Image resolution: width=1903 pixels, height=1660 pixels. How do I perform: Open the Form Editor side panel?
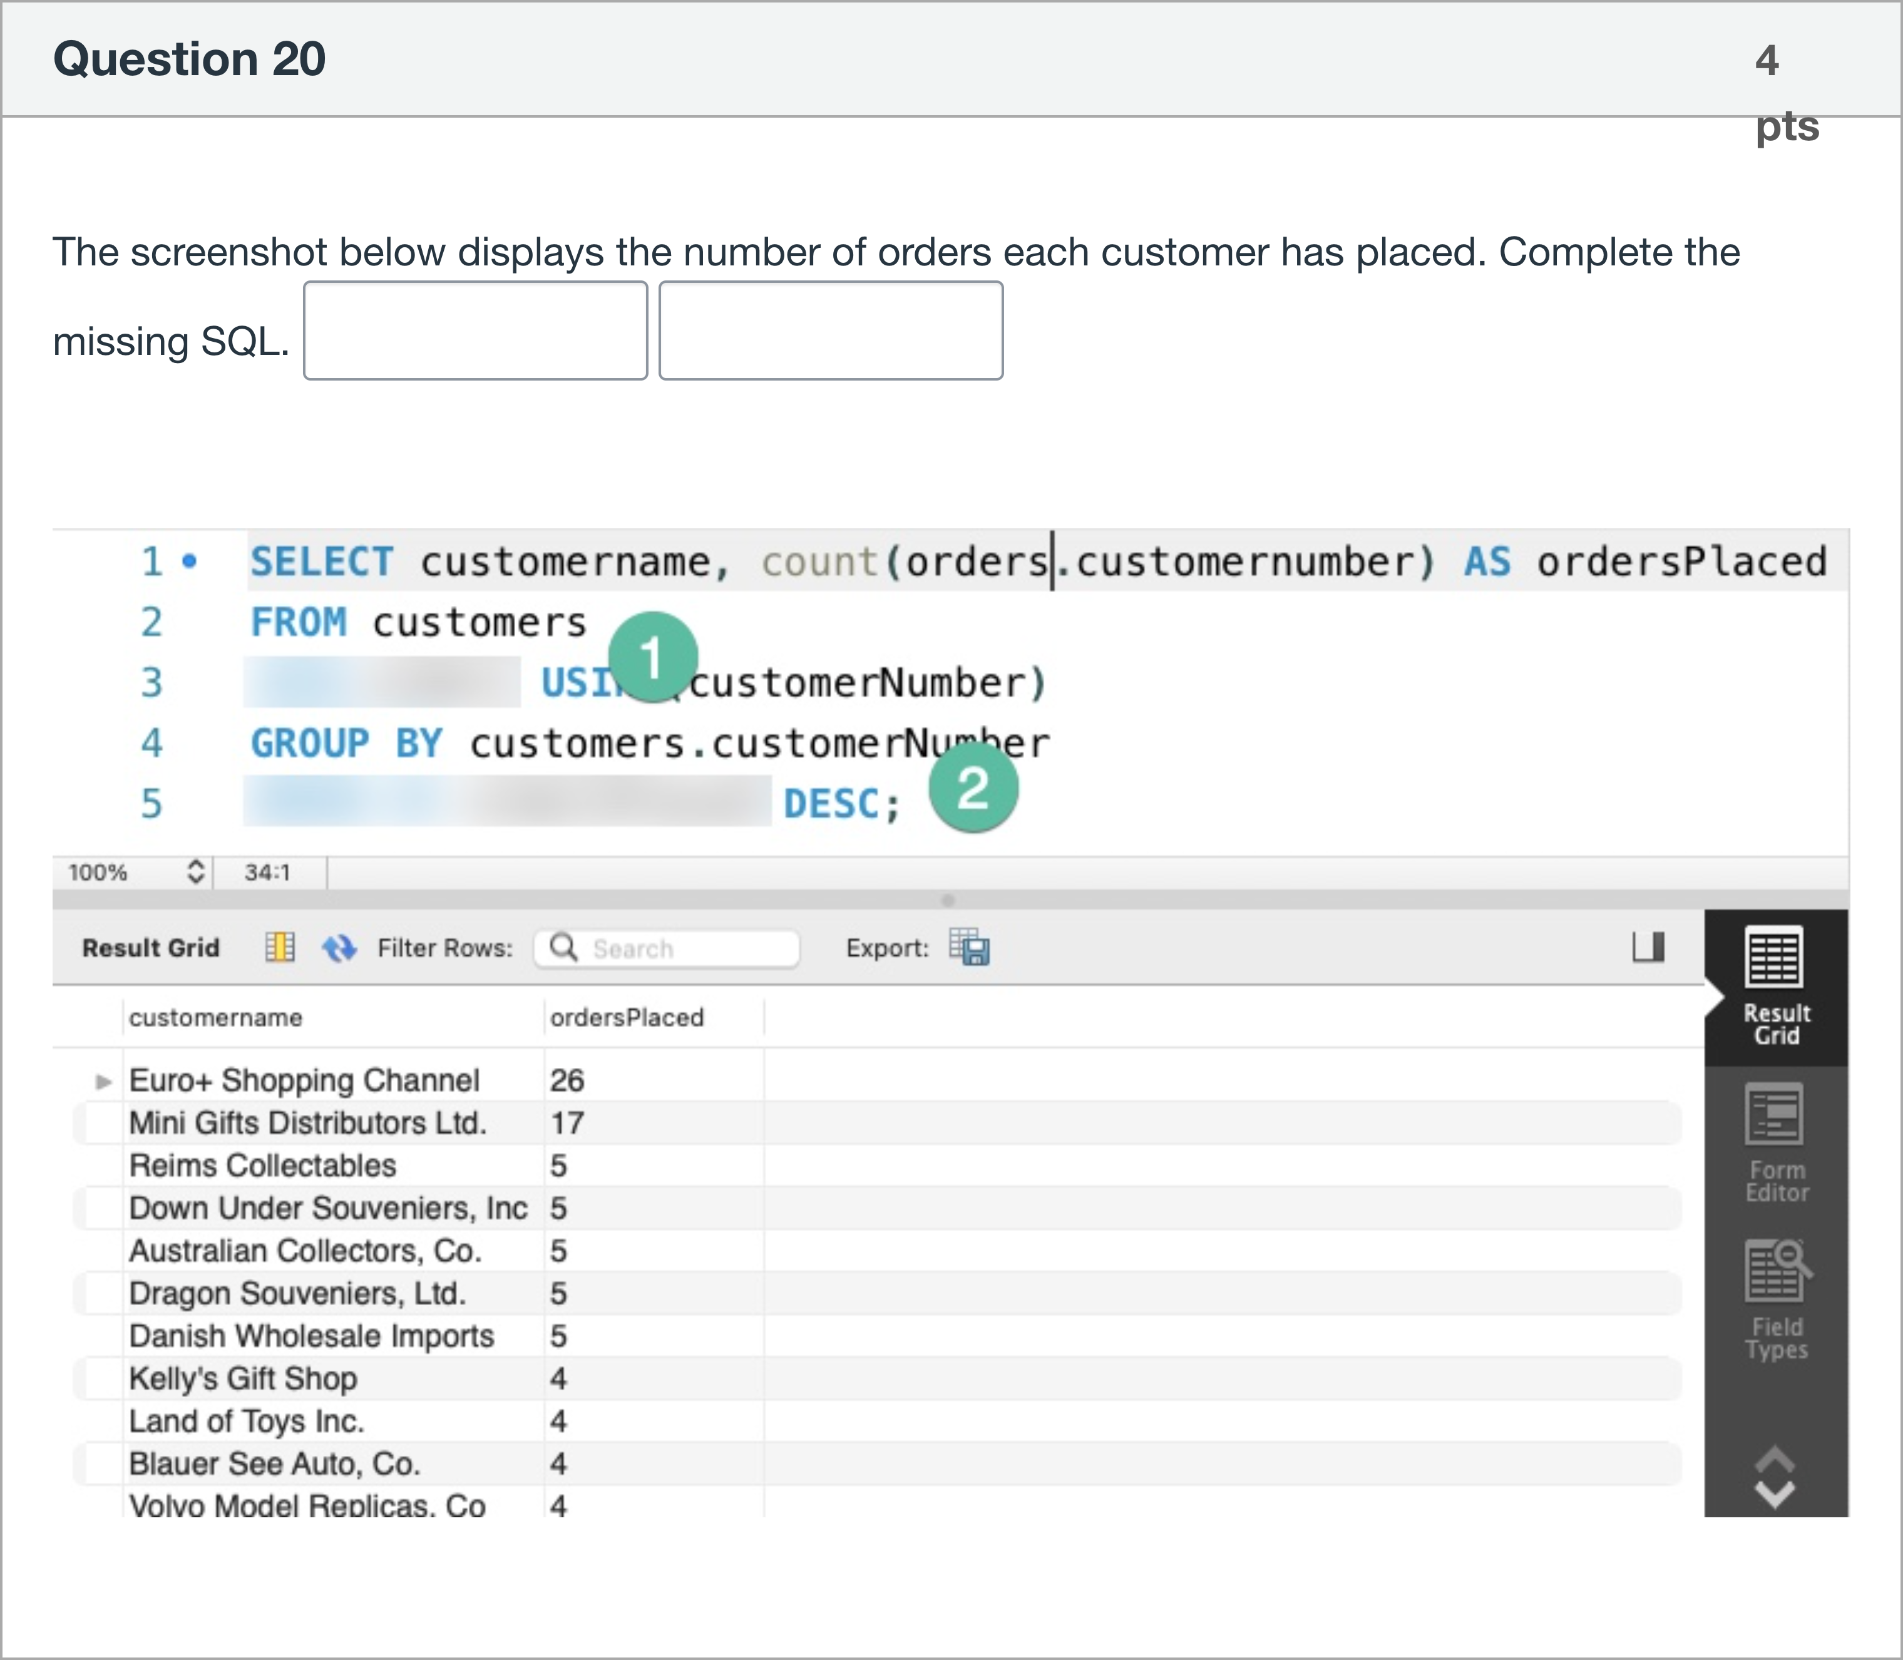(1775, 1144)
